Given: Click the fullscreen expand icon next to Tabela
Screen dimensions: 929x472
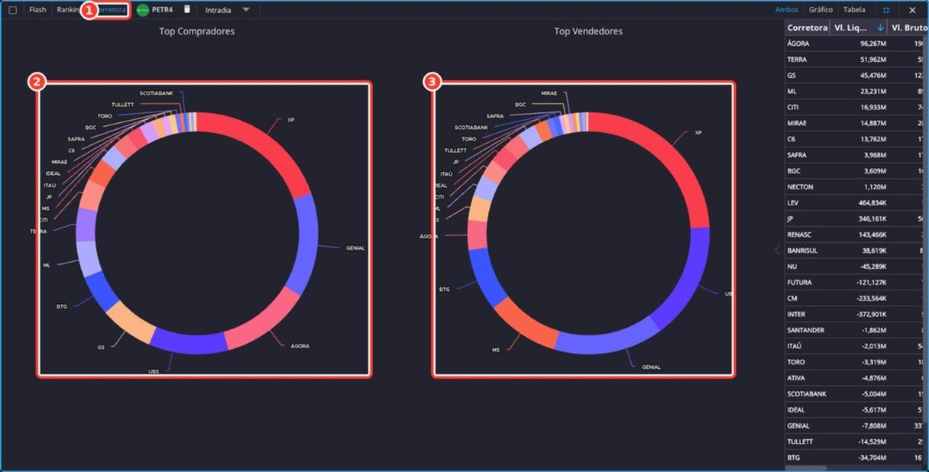Looking at the screenshot, I should coord(886,10).
